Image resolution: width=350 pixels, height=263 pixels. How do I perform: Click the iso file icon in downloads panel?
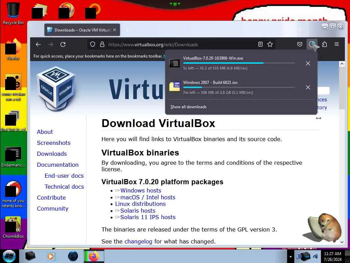(175, 87)
